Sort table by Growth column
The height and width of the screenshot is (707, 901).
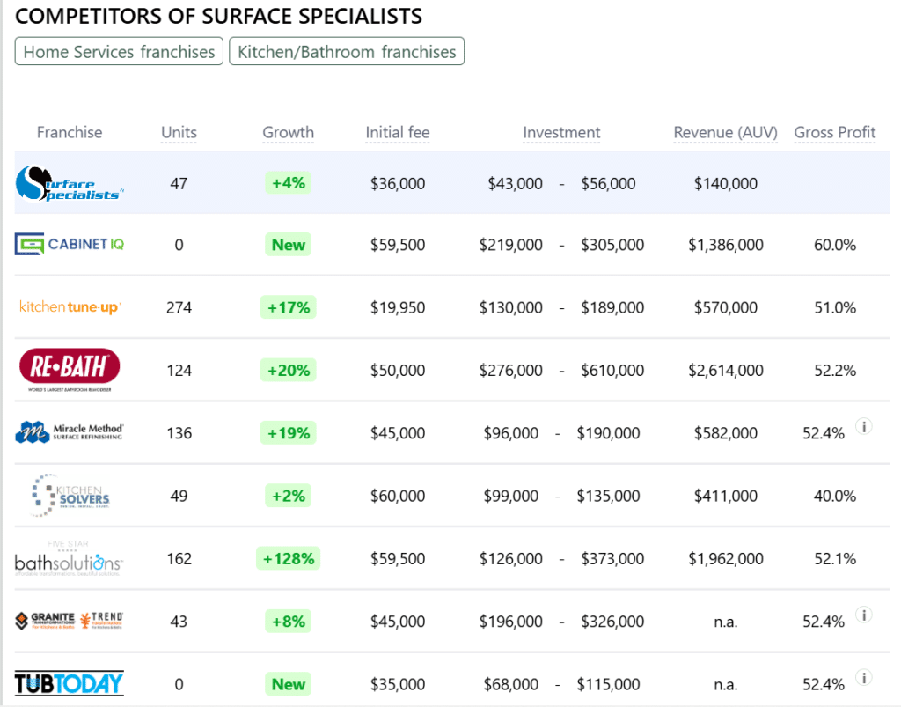point(288,132)
